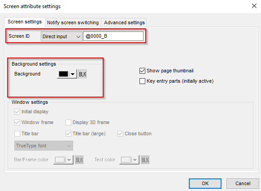This screenshot has height=191, width=261.
Task: Click the Text color swatch
Action: (x=126, y=160)
